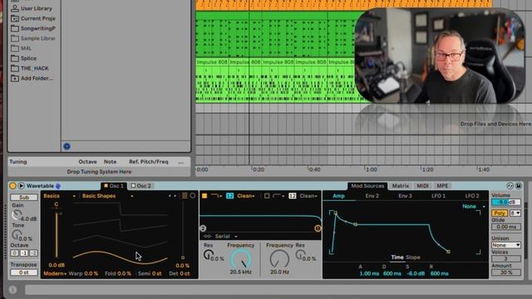Click the sustain value -6.0 dB
The height and width of the screenshot is (299, 532).
pos(416,273)
